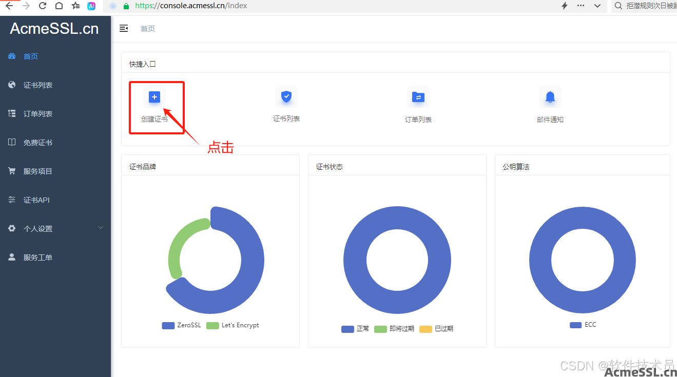Collapse sidebar using the hamburger toggle icon
Screen dimensions: 677x377
coord(124,29)
